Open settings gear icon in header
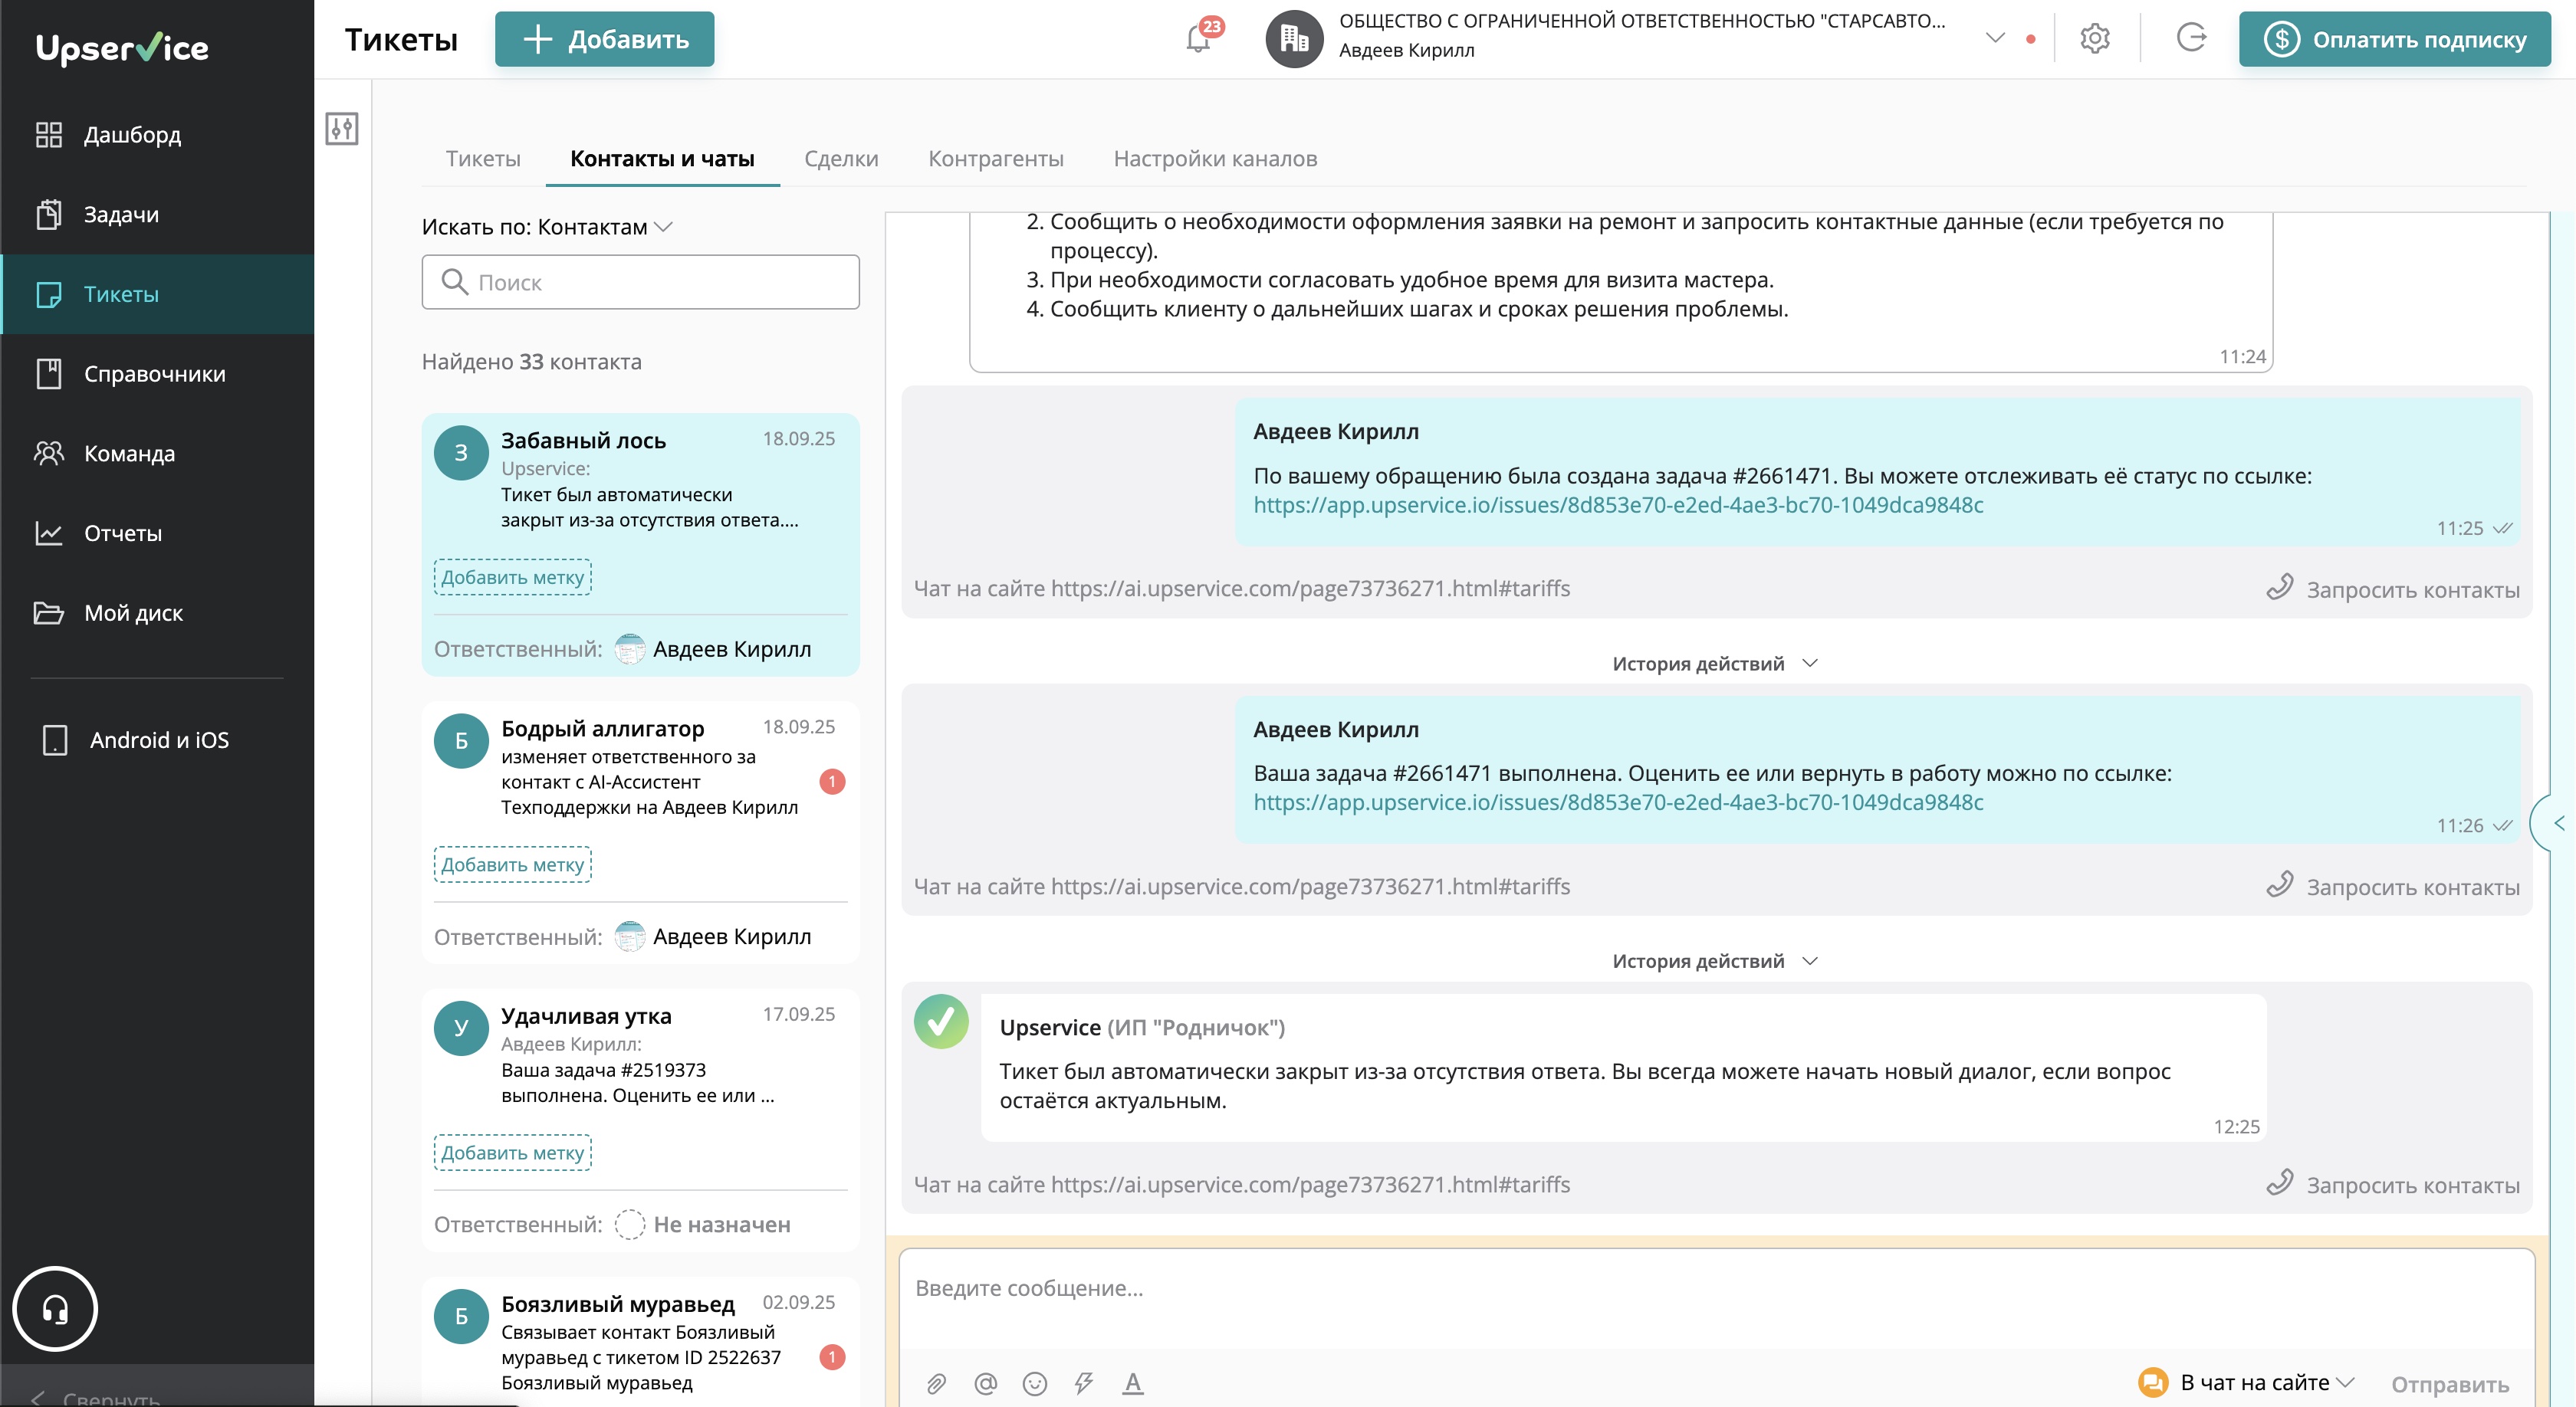 click(2094, 39)
